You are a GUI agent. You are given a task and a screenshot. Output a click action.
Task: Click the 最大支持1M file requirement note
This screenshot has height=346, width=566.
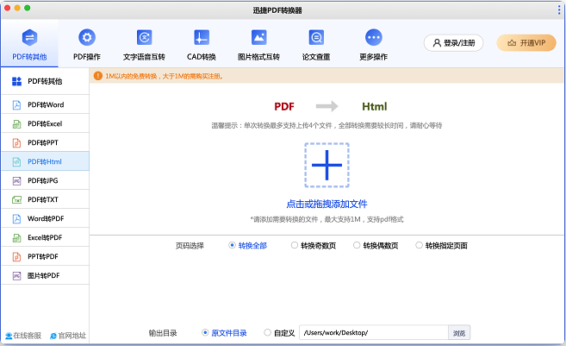coord(327,219)
